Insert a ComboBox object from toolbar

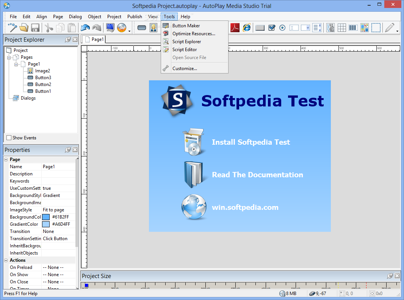[305, 28]
